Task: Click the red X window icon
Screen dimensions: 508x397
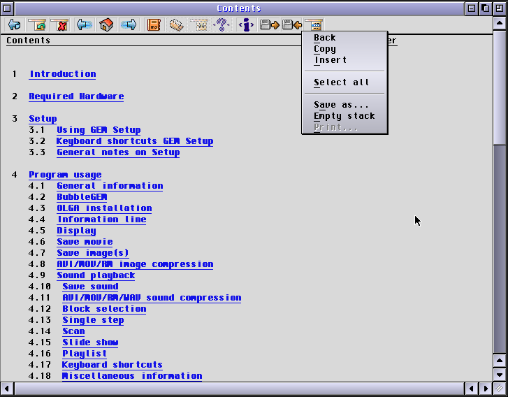Action: pyautogui.click(x=59, y=25)
